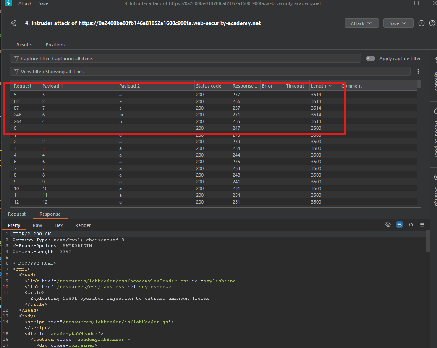The image size is (437, 348).
Task: Sort by the Comment column header
Action: [378, 86]
